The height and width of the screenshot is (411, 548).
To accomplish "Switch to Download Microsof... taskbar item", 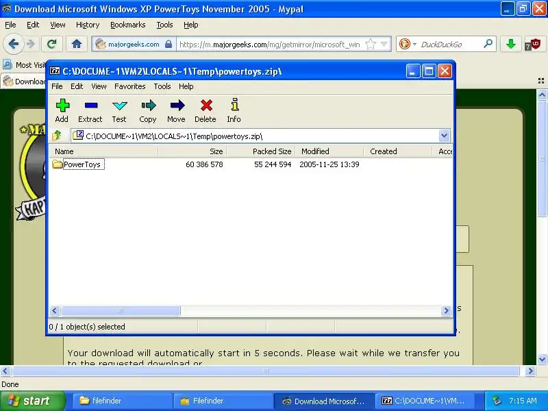I will tap(323, 401).
